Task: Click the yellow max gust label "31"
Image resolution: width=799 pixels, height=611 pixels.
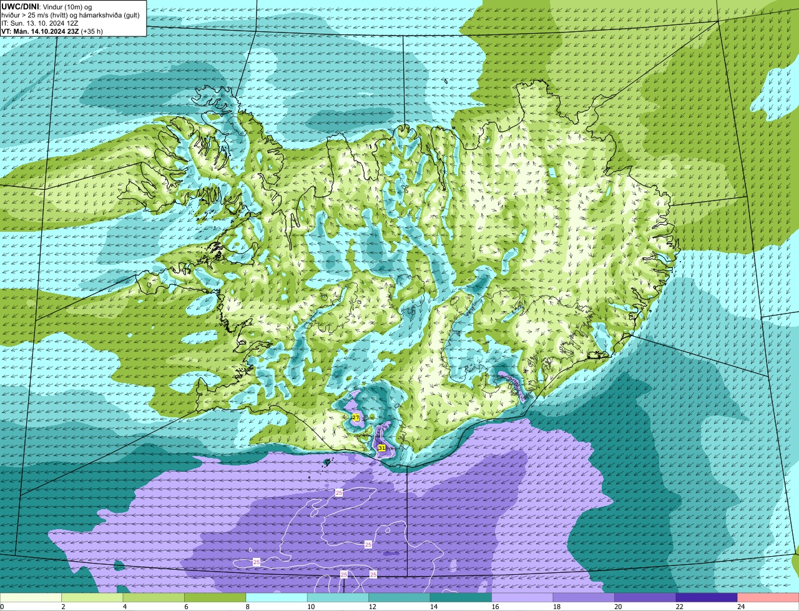Action: 381,448
